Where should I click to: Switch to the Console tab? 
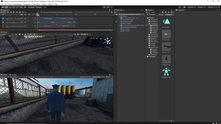[x=13, y=75]
